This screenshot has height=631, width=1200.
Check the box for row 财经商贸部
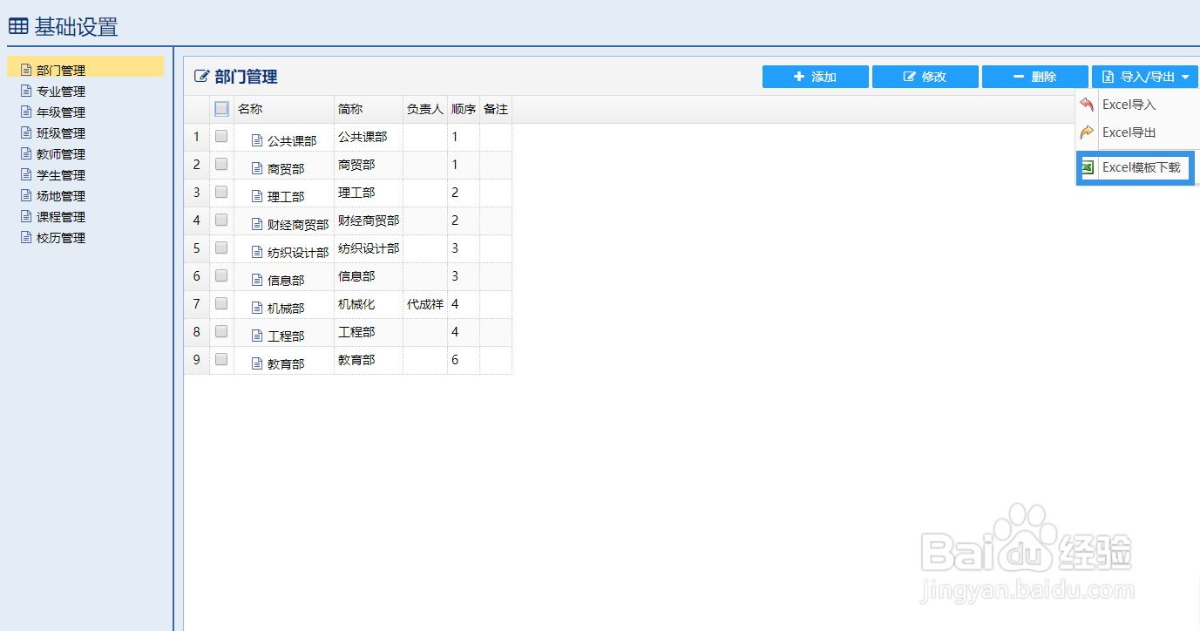(x=221, y=220)
